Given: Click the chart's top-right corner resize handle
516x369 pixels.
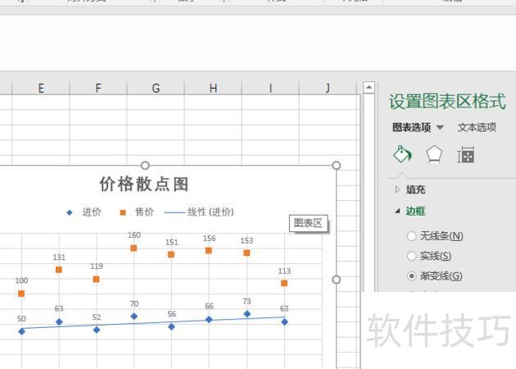Looking at the screenshot, I should pyautogui.click(x=336, y=166).
